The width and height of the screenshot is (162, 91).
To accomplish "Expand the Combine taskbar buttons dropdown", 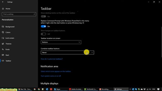I will click(x=67, y=53).
